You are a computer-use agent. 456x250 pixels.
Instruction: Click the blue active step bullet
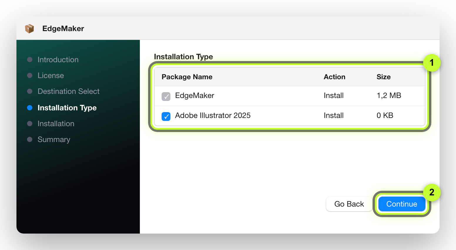pos(30,108)
